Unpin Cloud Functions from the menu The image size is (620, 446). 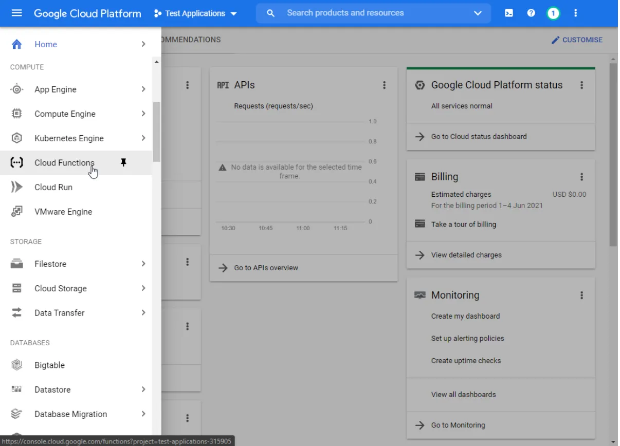point(123,162)
